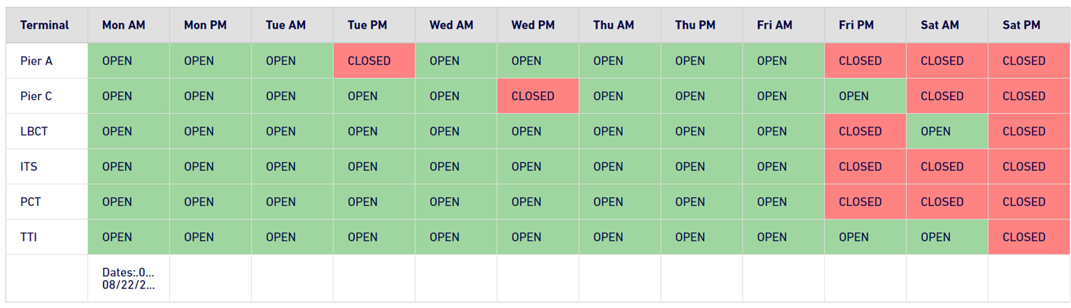Click TTI Sat PM CLOSED cell
This screenshot has width=1071, height=308.
[x=1029, y=237]
